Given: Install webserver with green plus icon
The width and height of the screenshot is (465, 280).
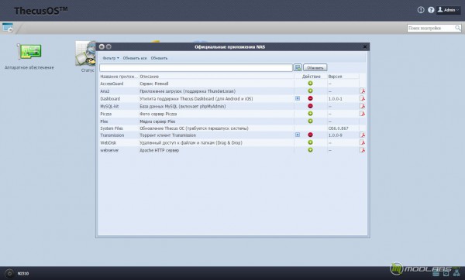Looking at the screenshot, I should (310, 150).
